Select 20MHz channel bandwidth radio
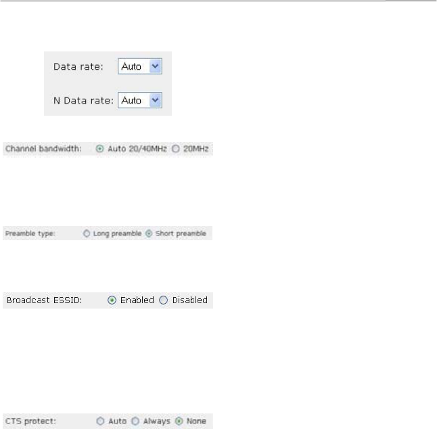The image size is (437, 429). click(176, 149)
